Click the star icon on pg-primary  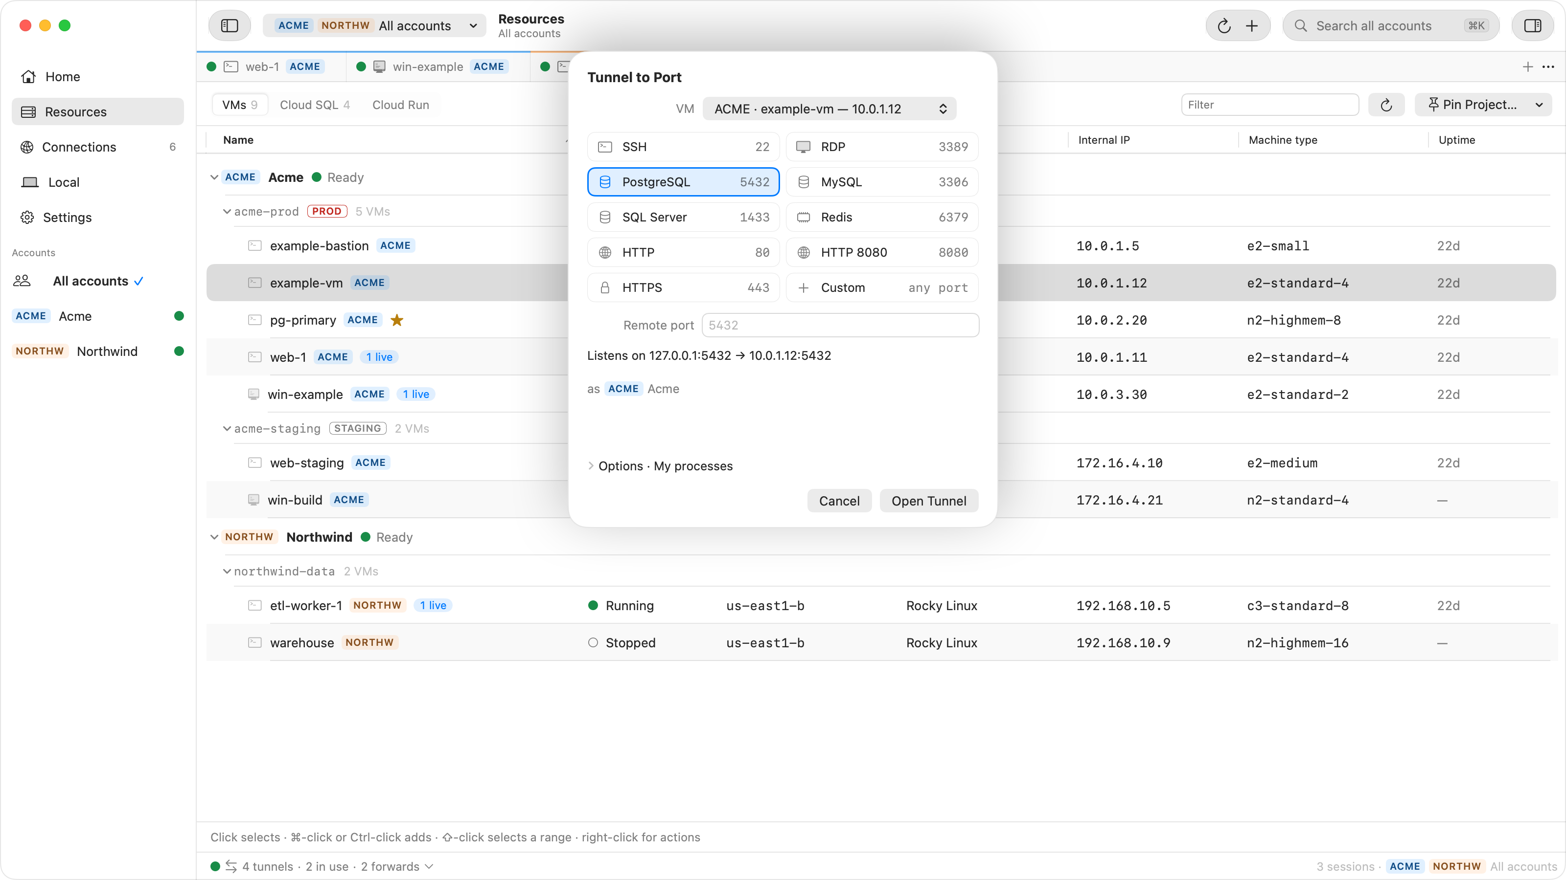397,320
